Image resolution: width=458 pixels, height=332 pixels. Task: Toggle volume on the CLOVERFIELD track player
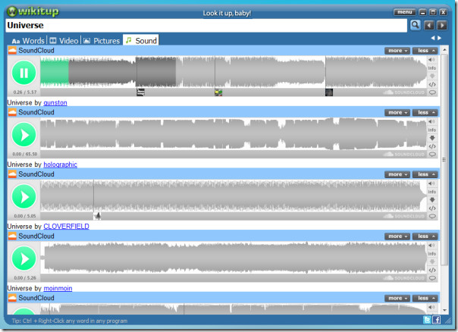pos(431,183)
